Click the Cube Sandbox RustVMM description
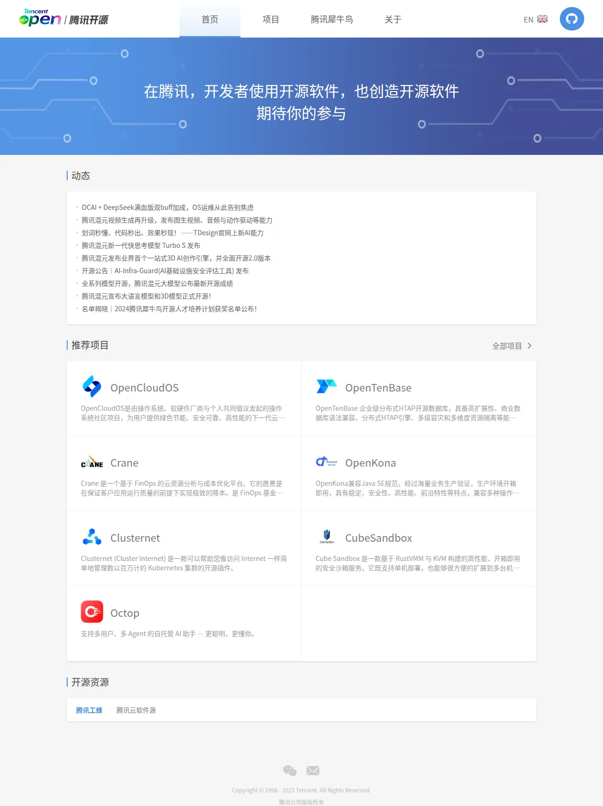The height and width of the screenshot is (806, 603). [418, 563]
